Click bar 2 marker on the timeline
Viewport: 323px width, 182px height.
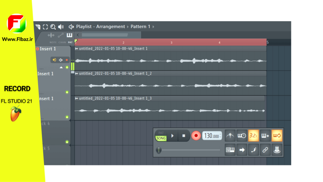[123, 43]
